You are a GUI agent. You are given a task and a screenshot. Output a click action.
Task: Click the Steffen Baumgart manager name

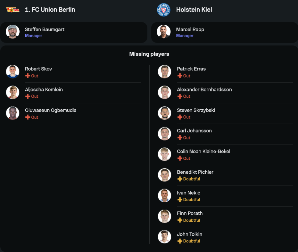[x=45, y=29]
